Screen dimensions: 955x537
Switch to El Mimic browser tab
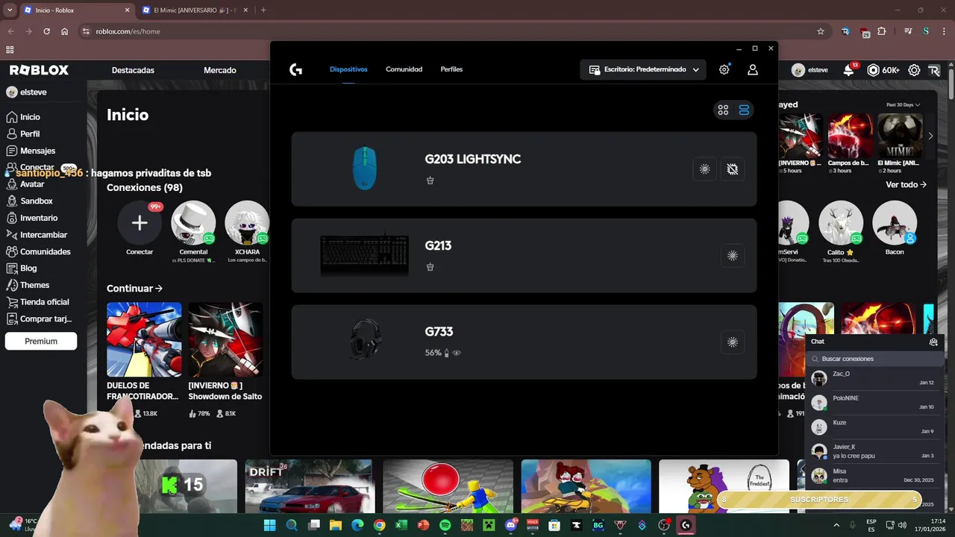(x=195, y=10)
